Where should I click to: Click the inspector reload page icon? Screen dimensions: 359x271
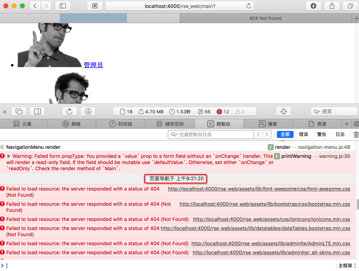[x=69, y=111]
